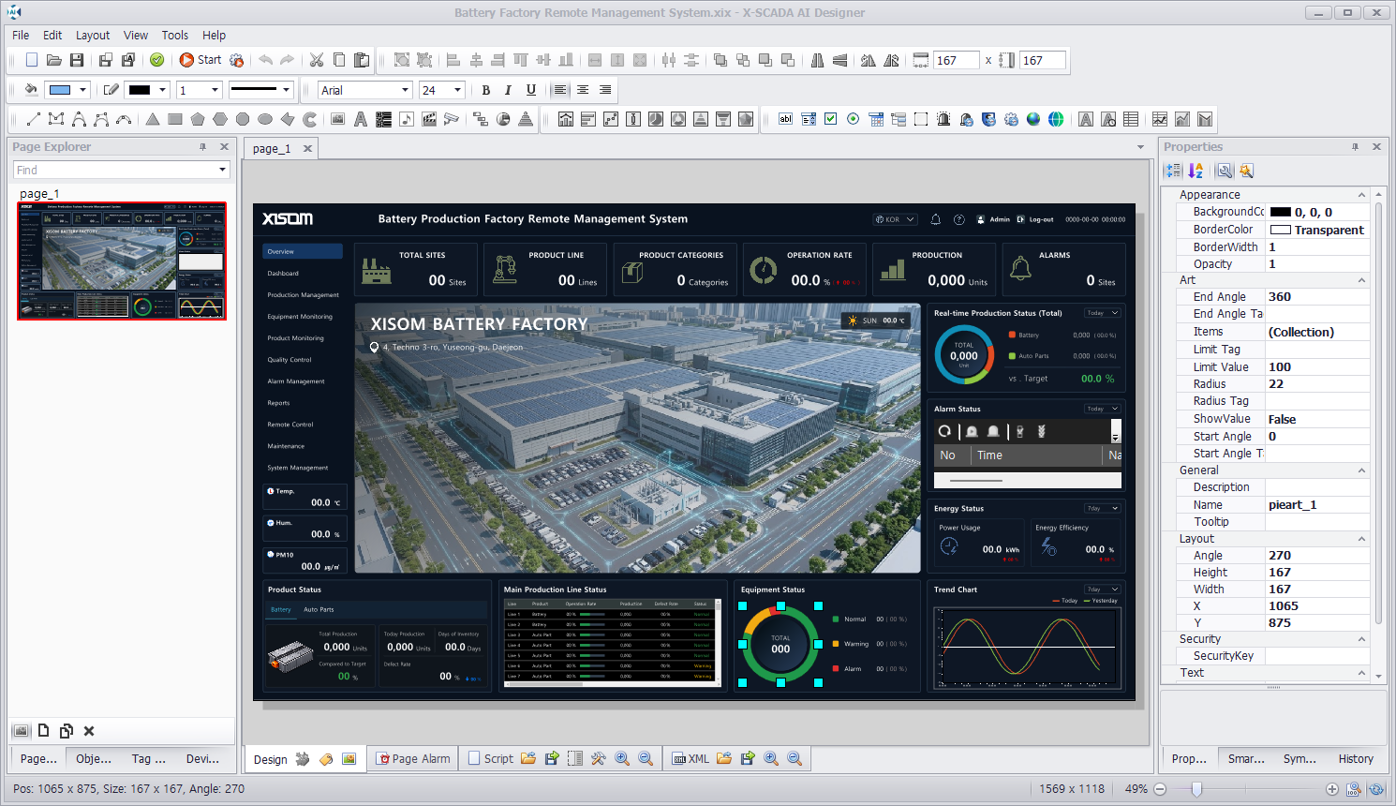Screen dimensions: 1396x806
Task: Click the open folder icon in the toolbar
Action: click(54, 60)
